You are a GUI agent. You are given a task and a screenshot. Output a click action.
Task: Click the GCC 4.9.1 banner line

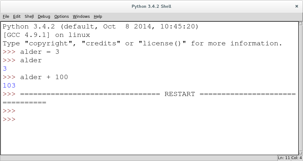46,35
